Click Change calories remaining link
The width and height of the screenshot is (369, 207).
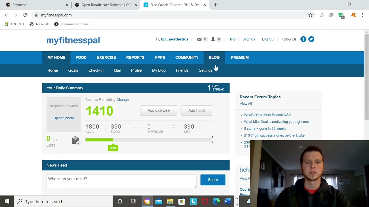123,99
